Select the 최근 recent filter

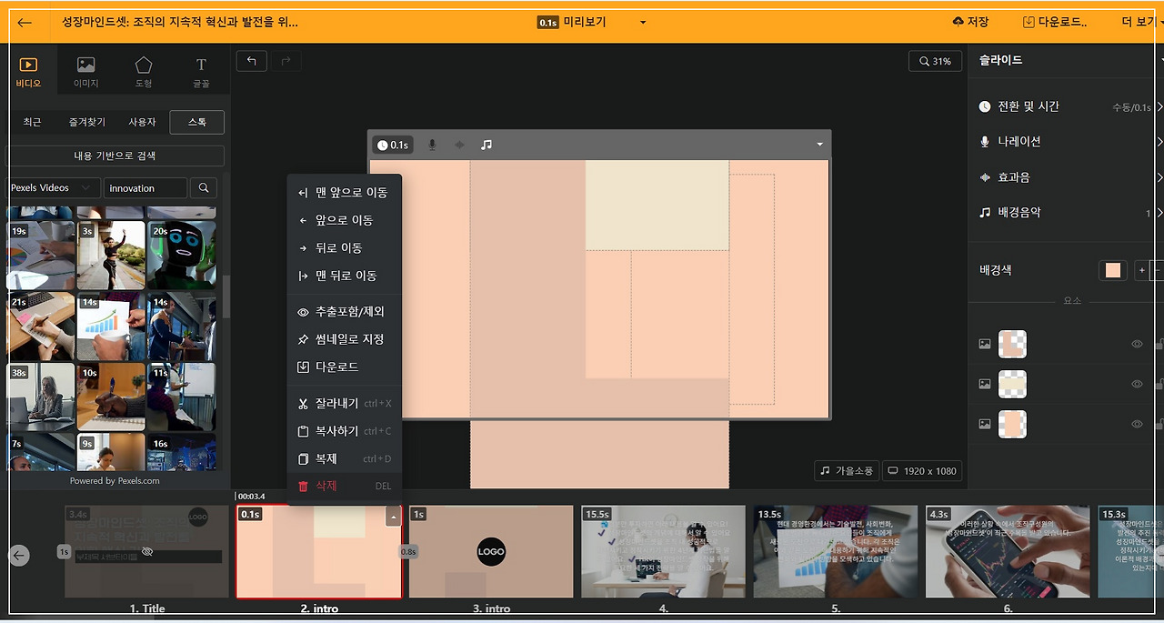(32, 122)
